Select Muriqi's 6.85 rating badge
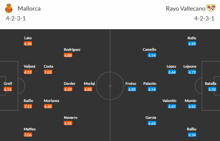 click(88, 89)
